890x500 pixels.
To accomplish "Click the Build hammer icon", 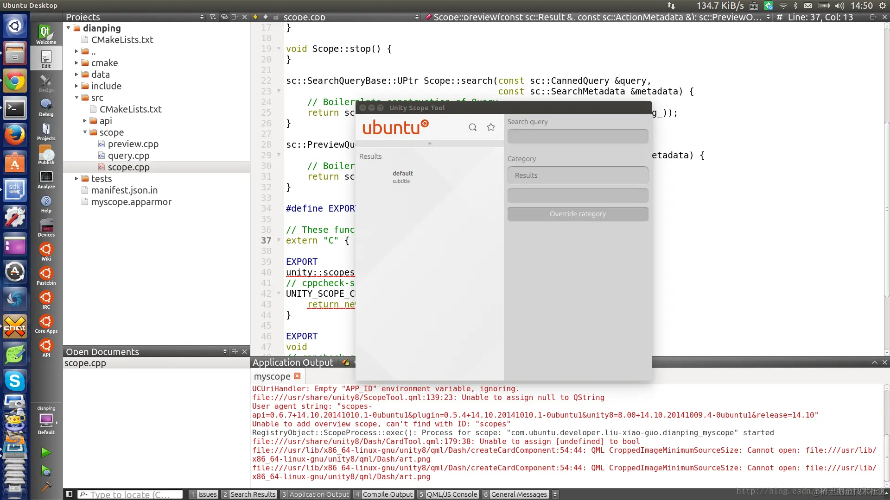I will pyautogui.click(x=46, y=487).
